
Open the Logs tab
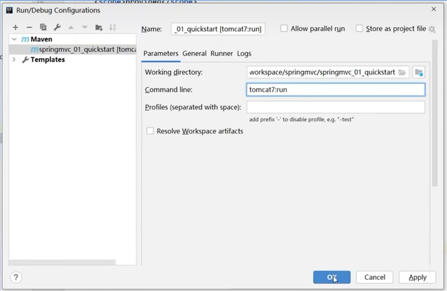[x=244, y=54]
